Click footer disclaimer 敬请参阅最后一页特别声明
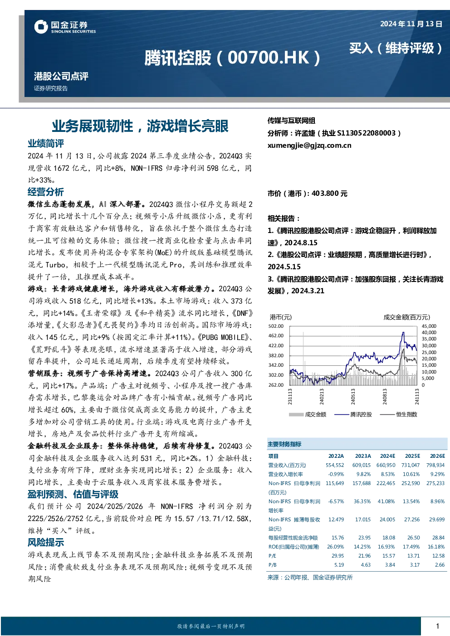The height and width of the screenshot is (636, 450). 211,626
